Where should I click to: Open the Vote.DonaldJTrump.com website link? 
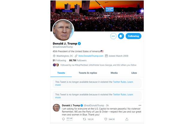pyautogui.click(x=91, y=56)
